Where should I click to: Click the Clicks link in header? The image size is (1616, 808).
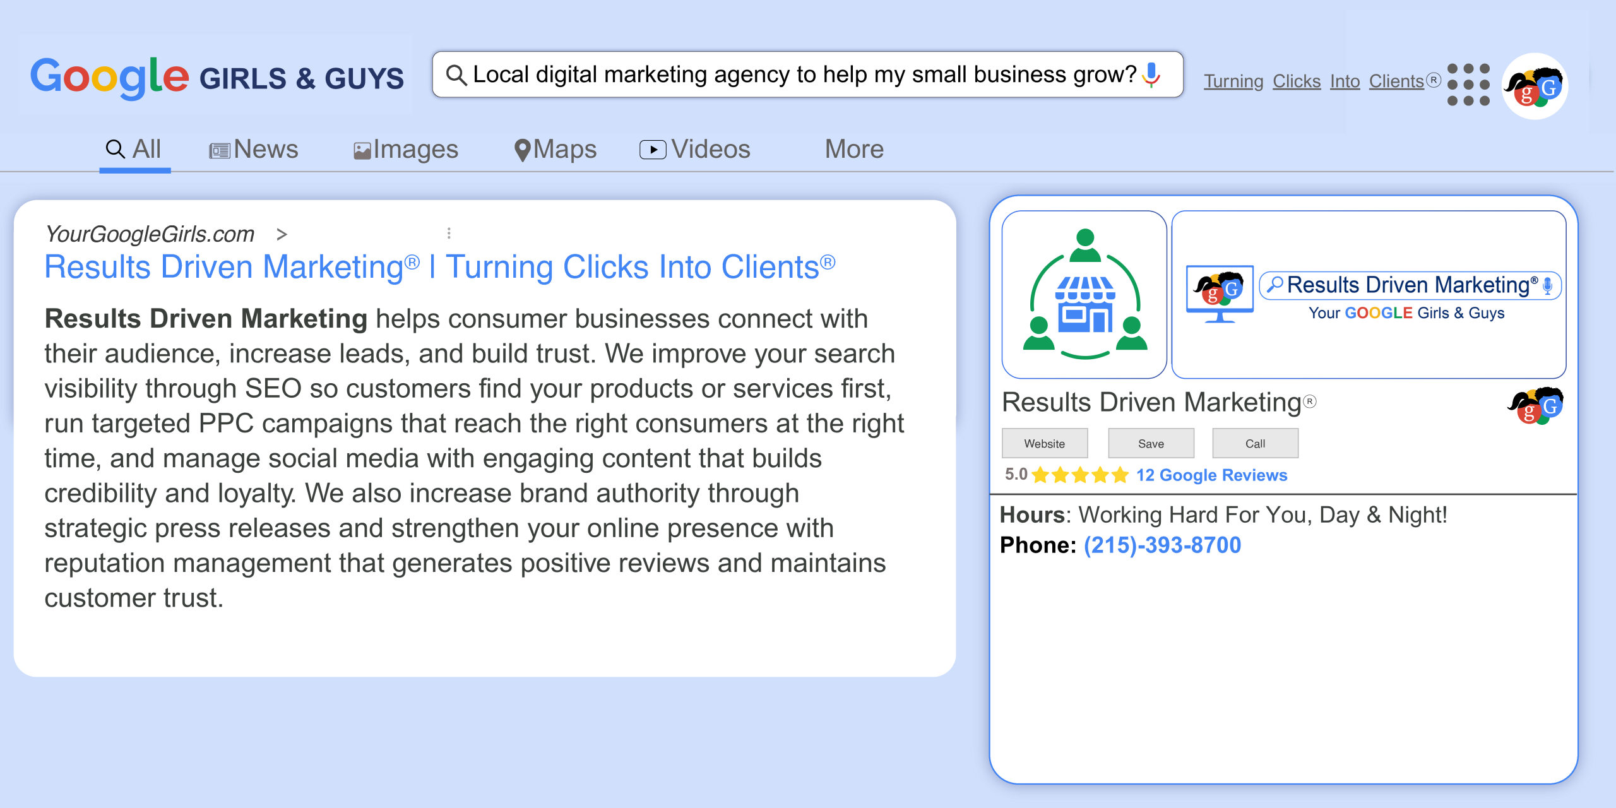(x=1297, y=81)
